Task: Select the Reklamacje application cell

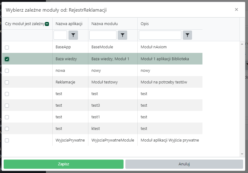Action: [x=70, y=82]
